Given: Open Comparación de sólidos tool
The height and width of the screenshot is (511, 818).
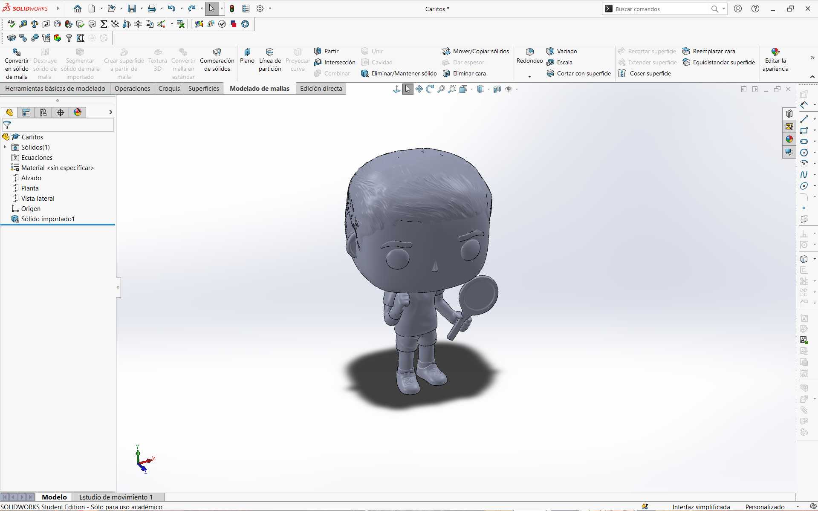Looking at the screenshot, I should click(217, 60).
